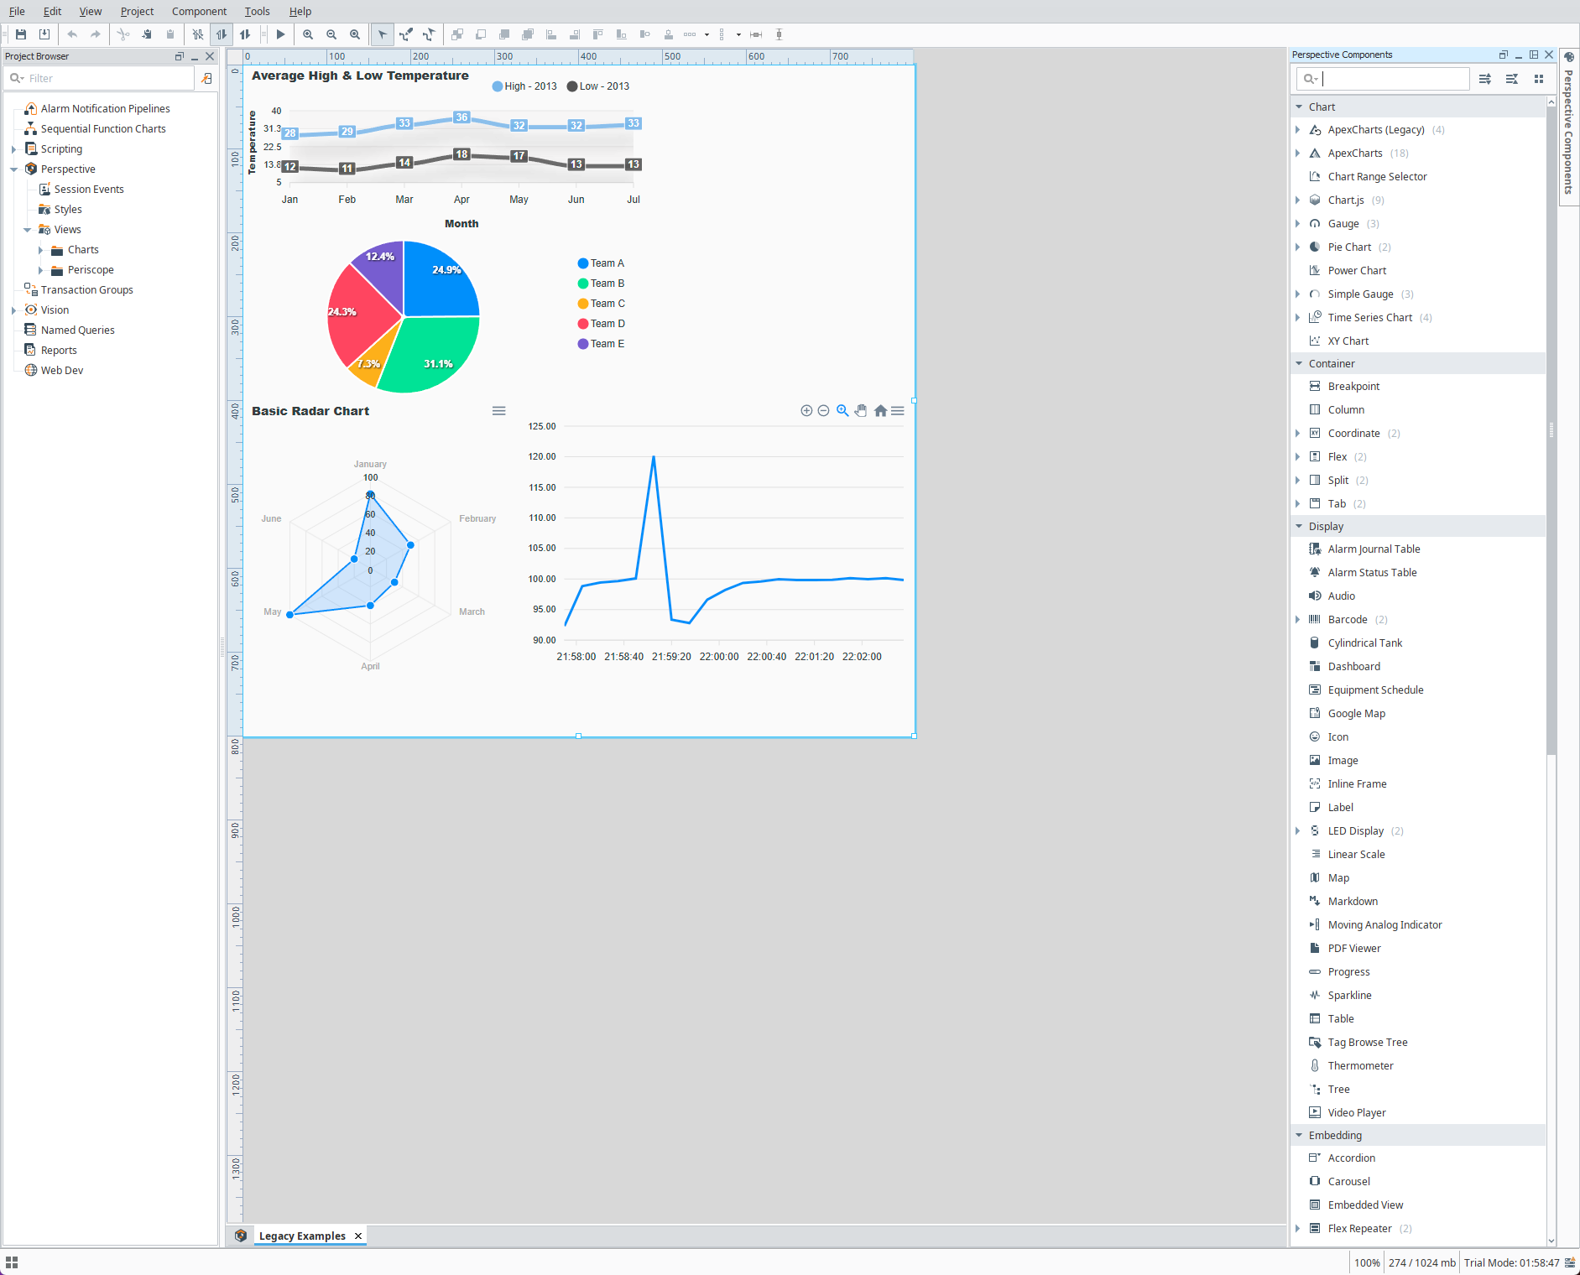
Task: Click the memory usage indicator in the status bar
Action: [x=1421, y=1262]
